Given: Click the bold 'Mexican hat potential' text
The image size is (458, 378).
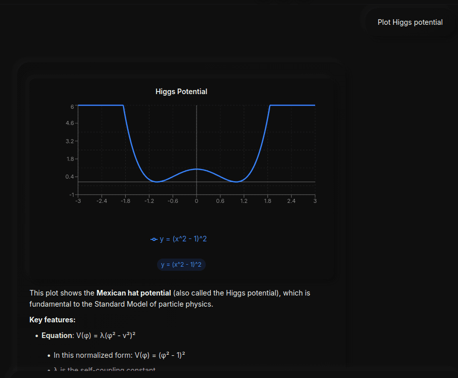Looking at the screenshot, I should (x=134, y=293).
